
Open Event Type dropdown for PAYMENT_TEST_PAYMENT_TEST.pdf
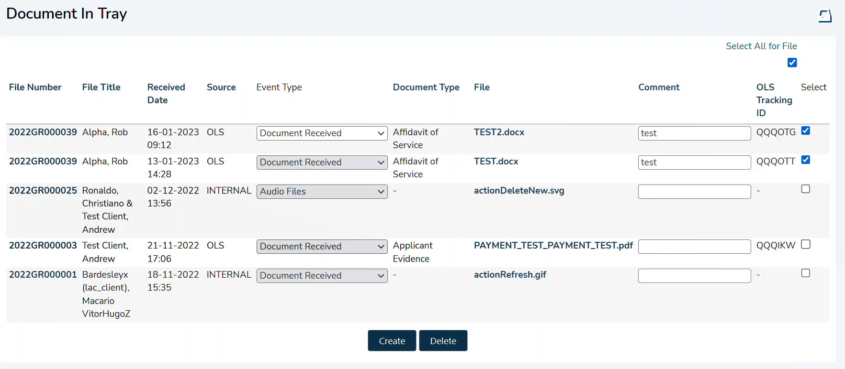coord(322,247)
